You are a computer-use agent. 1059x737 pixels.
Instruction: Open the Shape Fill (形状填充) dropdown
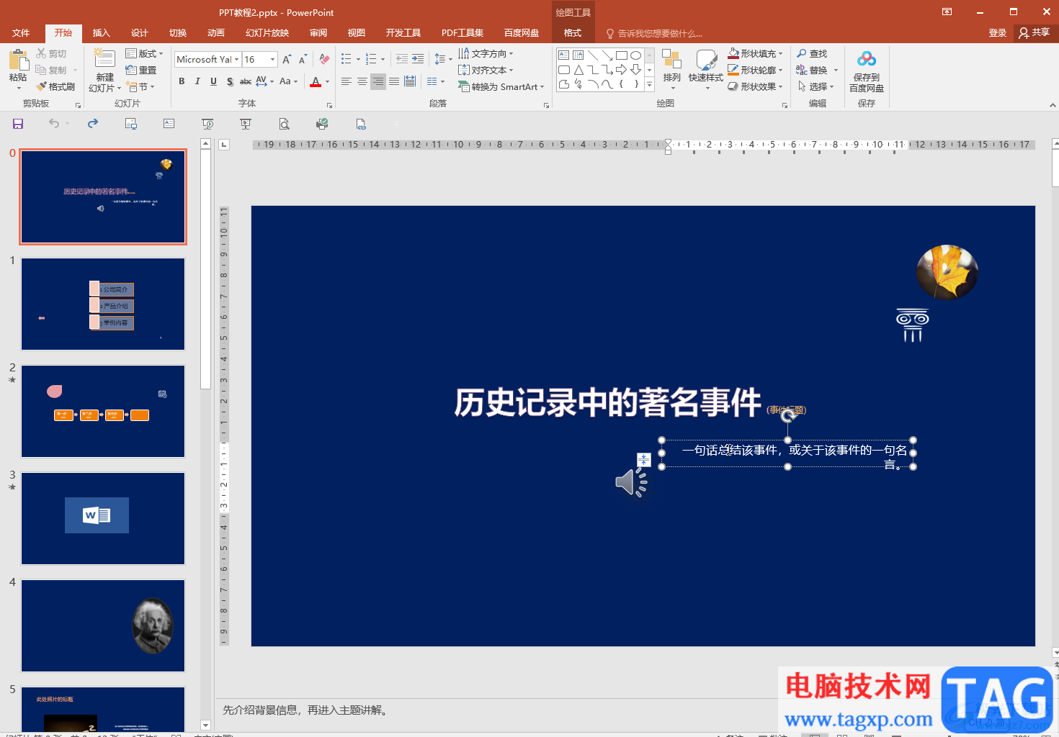(x=755, y=53)
